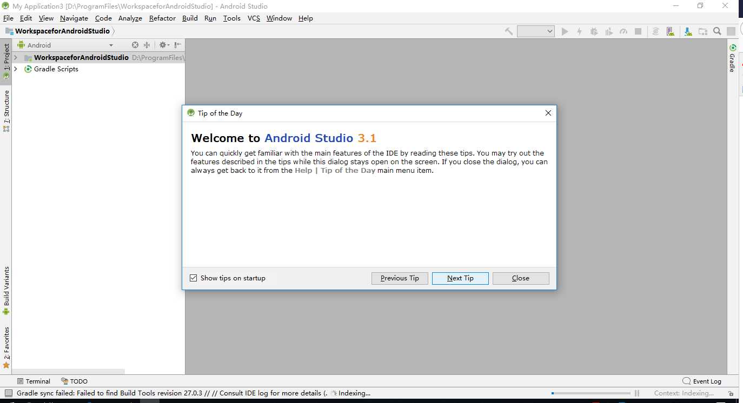
Task: Open the View menu
Action: 46,18
